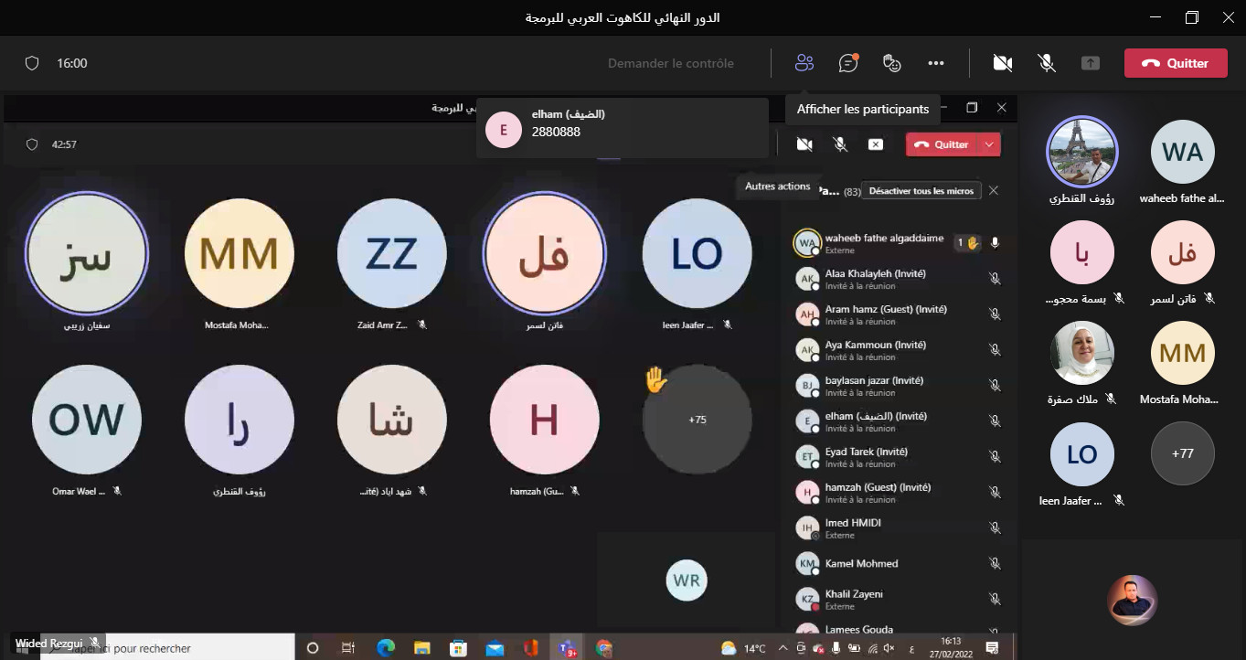
Task: Select the OW Omar Wael participant tile
Action: (x=87, y=420)
